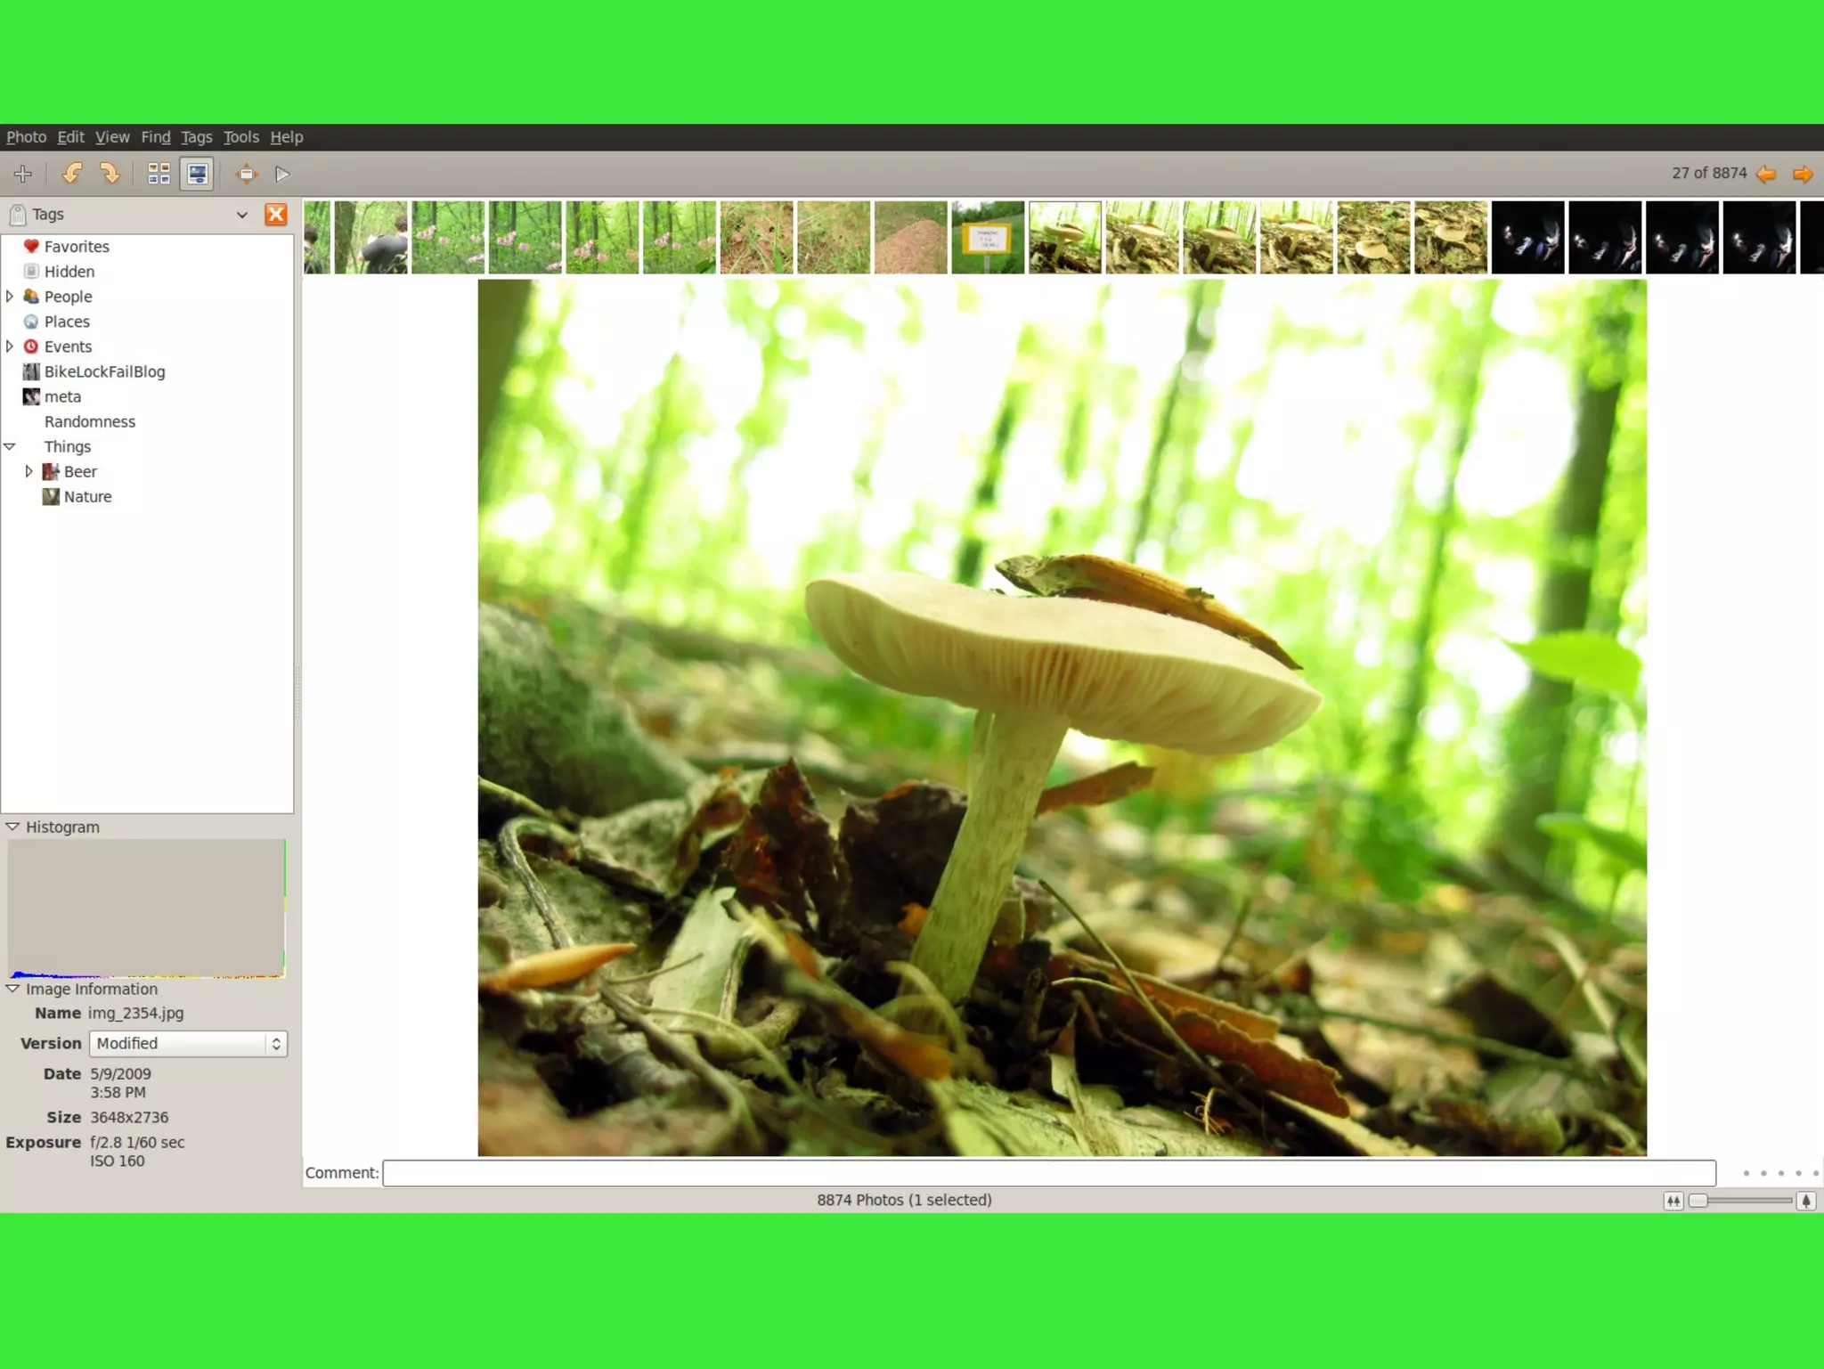
Task: Expand the People tag tree
Action: pos(10,297)
